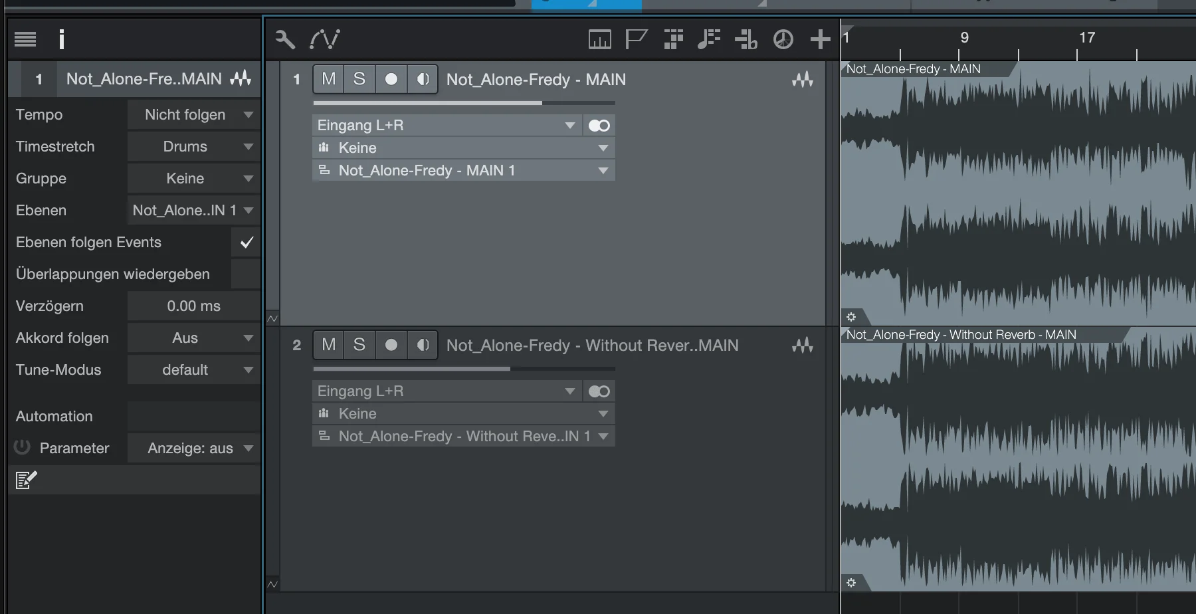
Task: Show the chord track note icon
Action: [x=709, y=40]
